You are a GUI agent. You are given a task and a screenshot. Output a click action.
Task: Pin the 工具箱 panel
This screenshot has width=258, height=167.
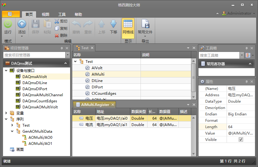pyautogui.click(x=246, y=48)
